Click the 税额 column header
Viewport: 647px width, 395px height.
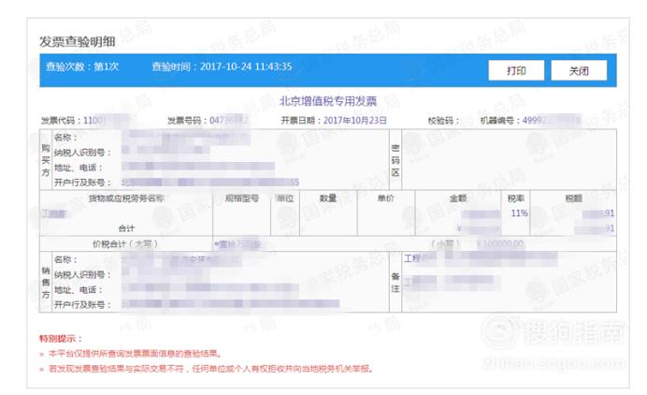pos(573,198)
